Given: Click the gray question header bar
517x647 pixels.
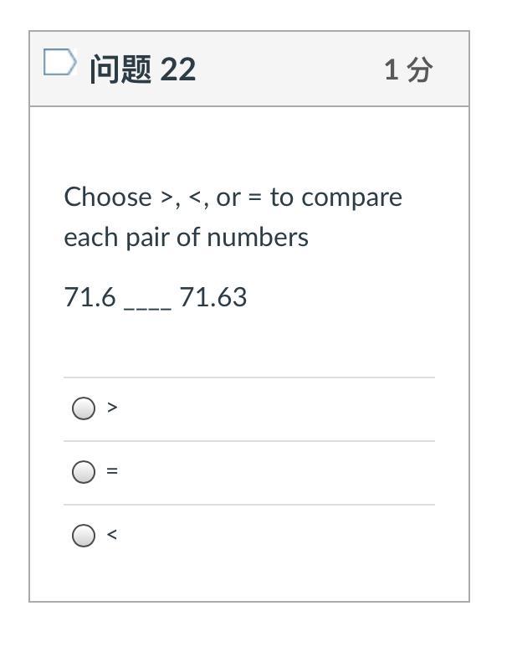Looking at the screenshot, I should 293,69.
